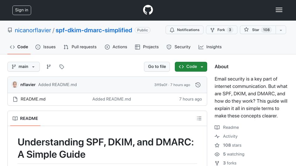
Task: Click the Public visibility label
Action: [x=142, y=30]
